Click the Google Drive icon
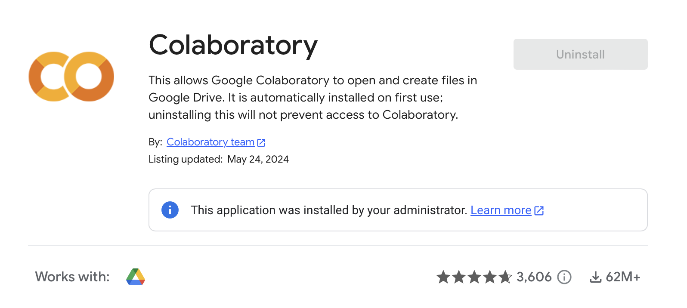The height and width of the screenshot is (308, 687). coord(136,277)
